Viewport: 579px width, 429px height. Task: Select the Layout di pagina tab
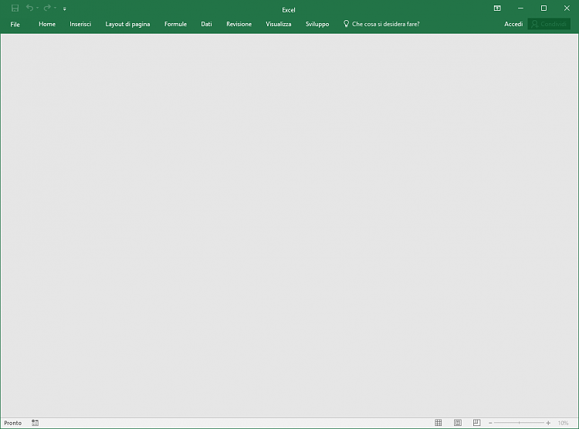(127, 24)
